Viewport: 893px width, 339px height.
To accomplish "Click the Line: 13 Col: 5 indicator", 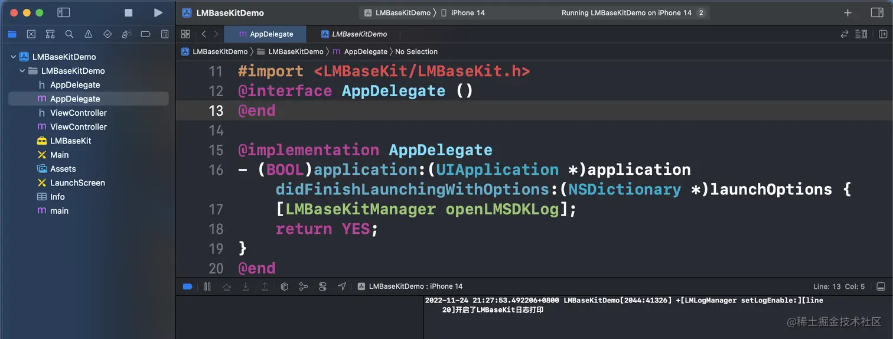I will point(839,286).
